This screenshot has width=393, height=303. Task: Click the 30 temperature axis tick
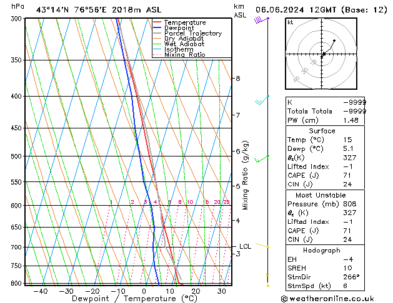pos(222,291)
